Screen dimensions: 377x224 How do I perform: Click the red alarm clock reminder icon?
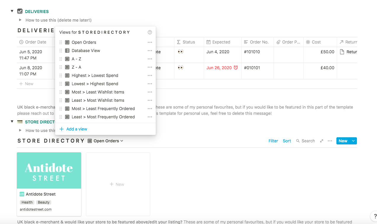(236, 68)
